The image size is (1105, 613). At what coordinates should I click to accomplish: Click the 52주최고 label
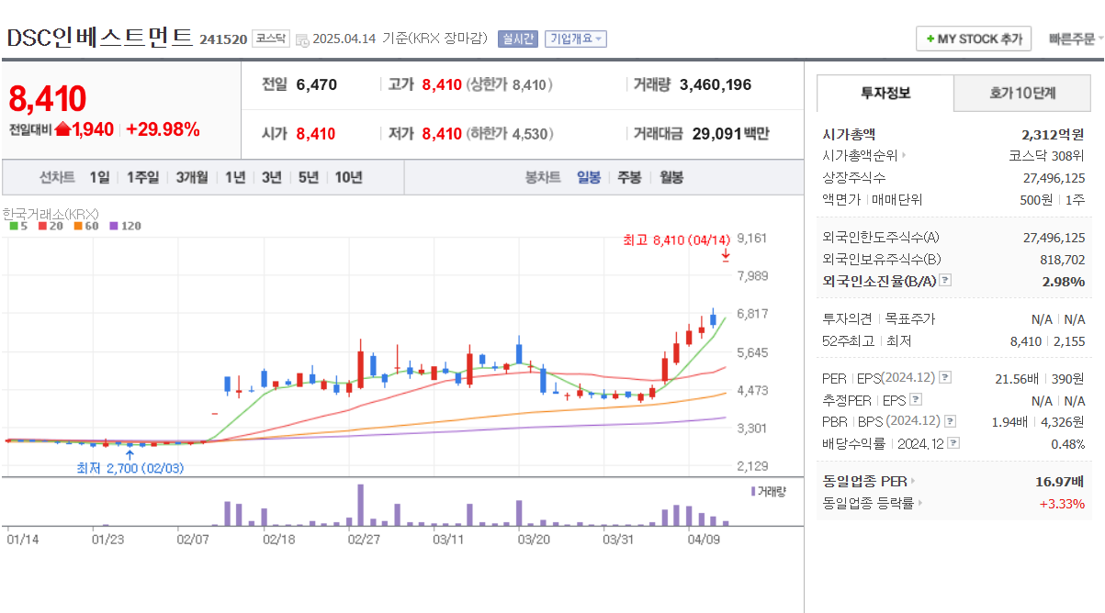848,341
